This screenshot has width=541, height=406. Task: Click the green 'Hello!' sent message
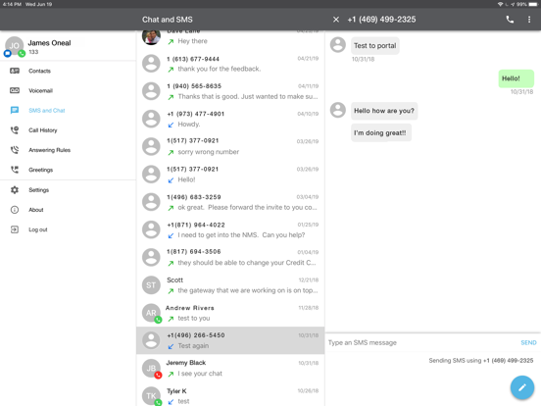coord(516,78)
